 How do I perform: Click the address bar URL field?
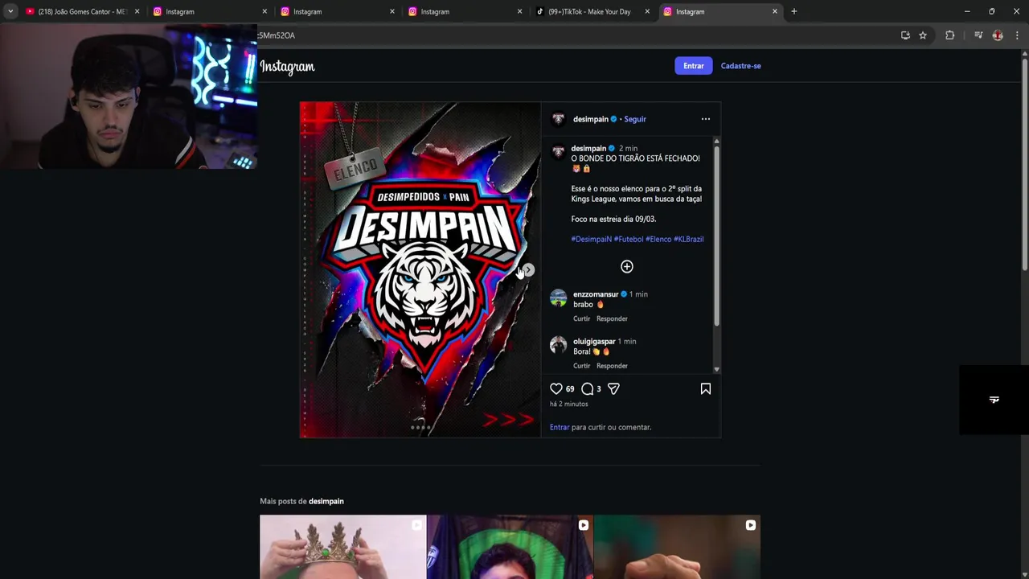[575, 35]
